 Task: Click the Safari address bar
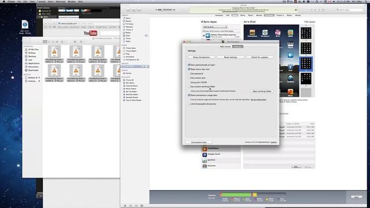(88, 24)
